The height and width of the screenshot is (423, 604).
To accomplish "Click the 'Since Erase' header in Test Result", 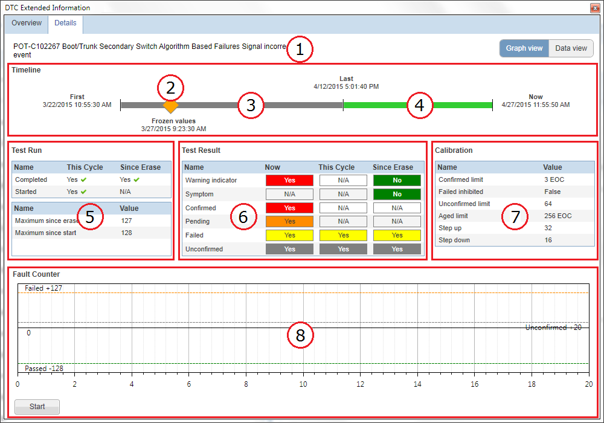I will coord(393,167).
